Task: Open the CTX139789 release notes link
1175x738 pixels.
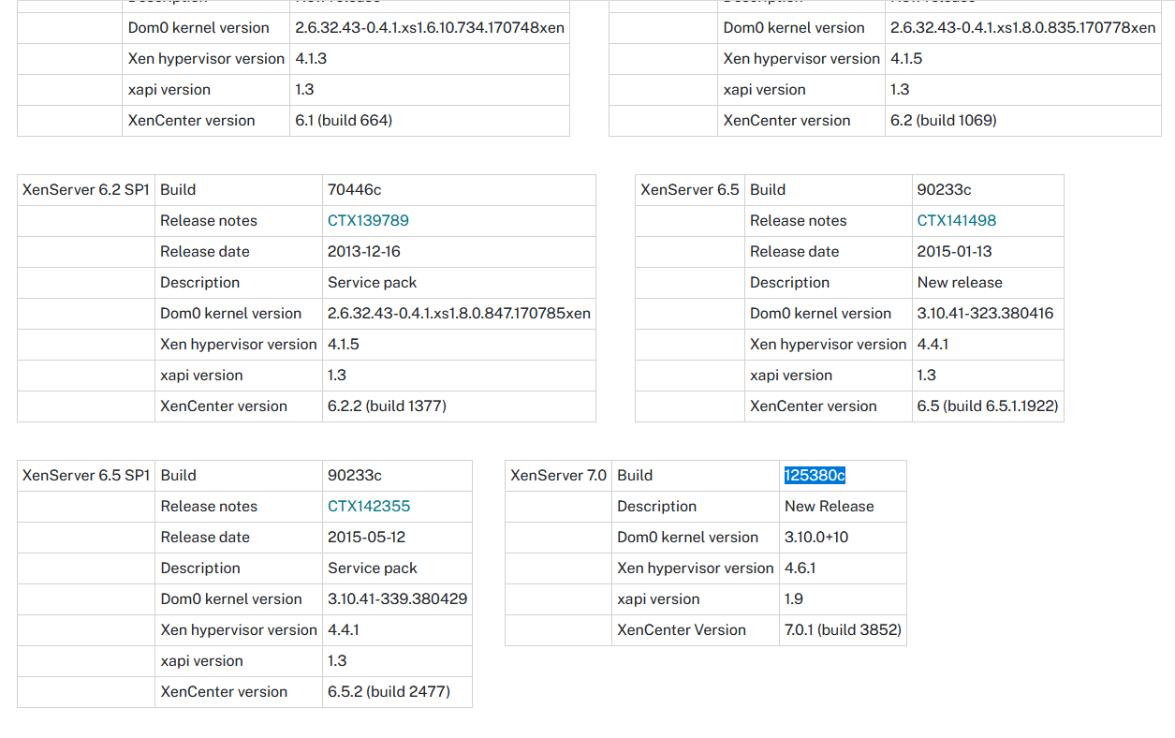Action: click(x=368, y=221)
